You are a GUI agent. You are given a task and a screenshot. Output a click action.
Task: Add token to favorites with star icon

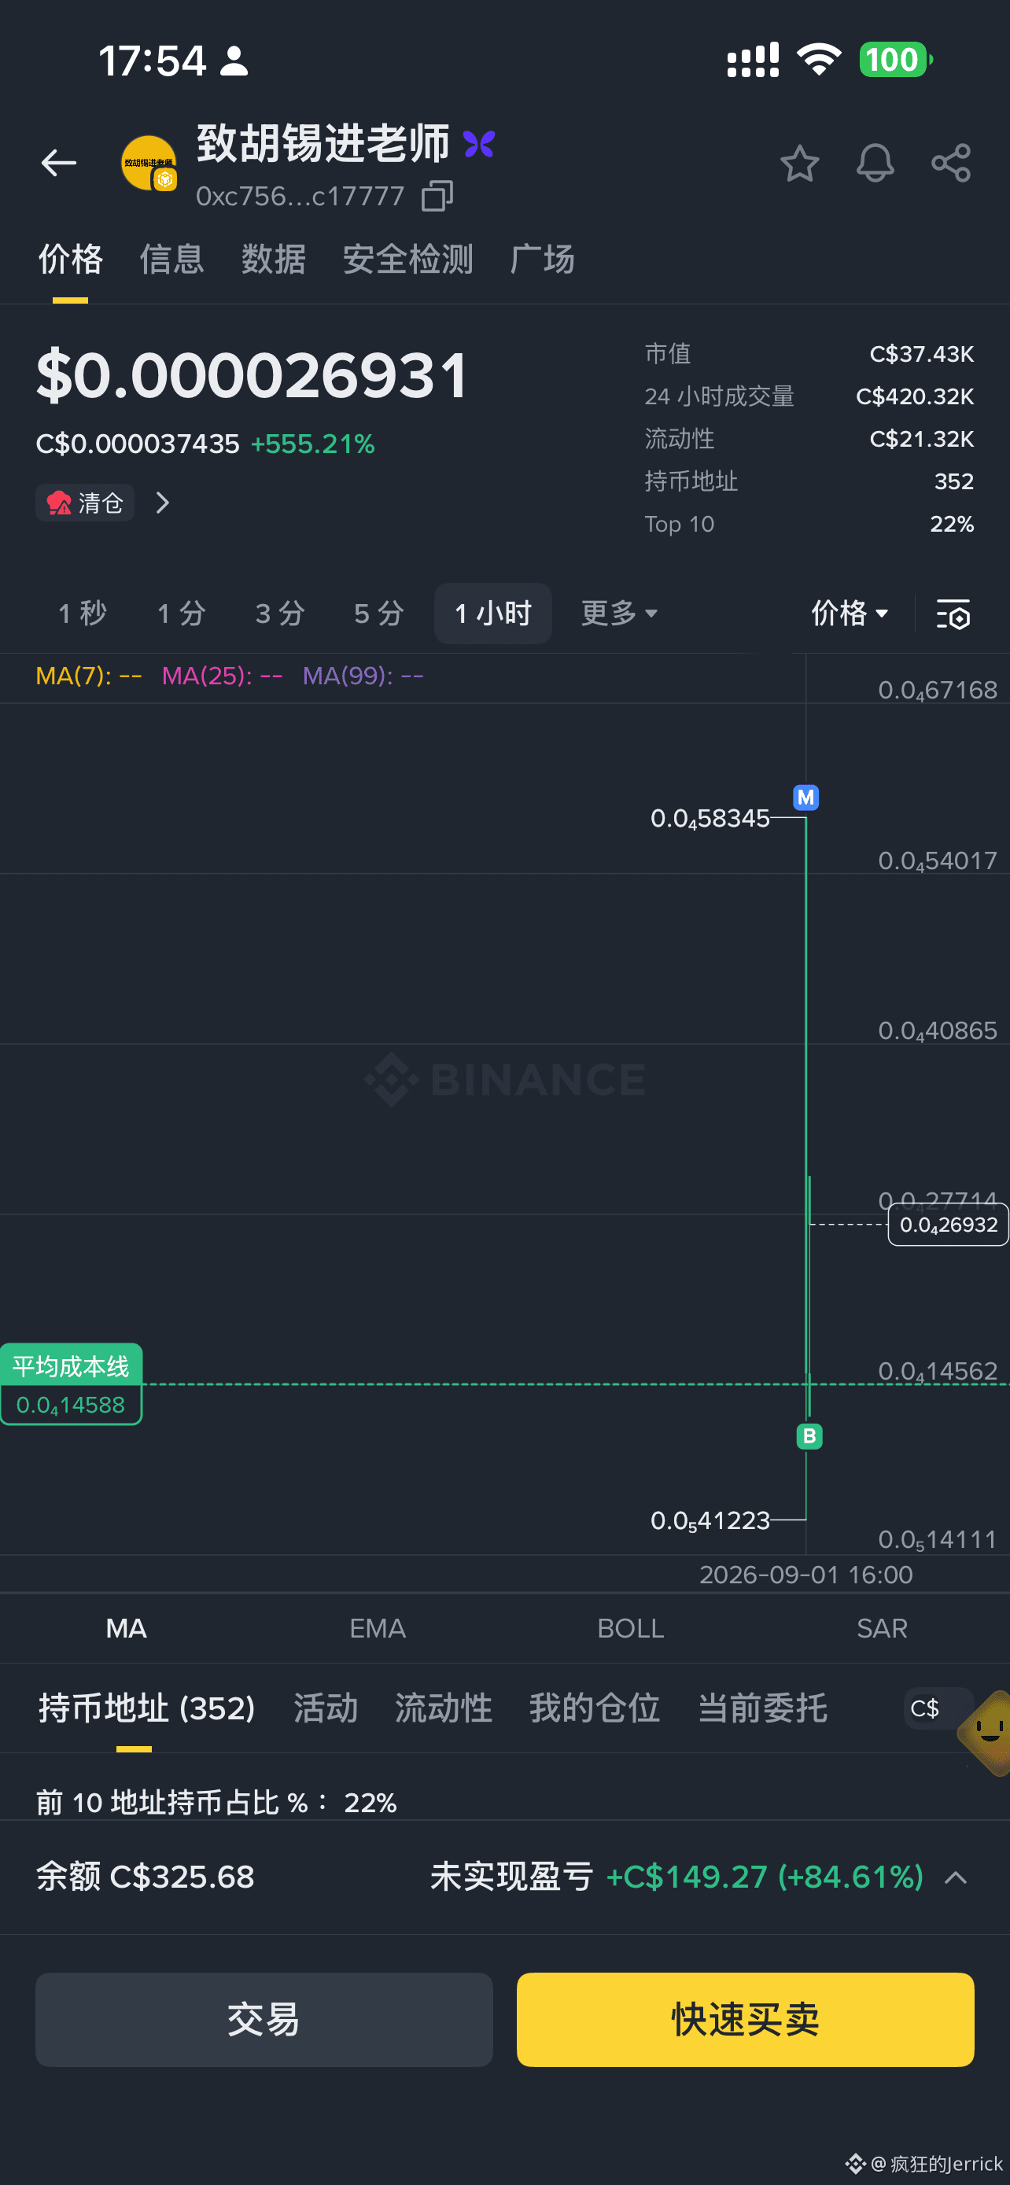[x=799, y=163]
